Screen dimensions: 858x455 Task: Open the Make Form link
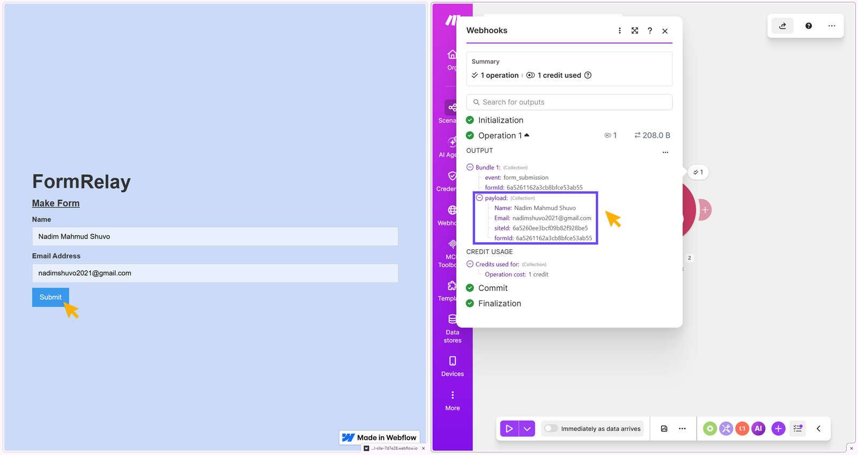pyautogui.click(x=56, y=203)
